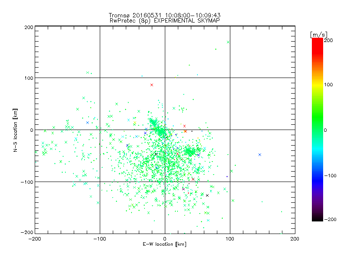Image resolution: width=347 pixels, height=260 pixels.
Task: Click the '[m/s]' colorbar unit label
Action: 319,35
